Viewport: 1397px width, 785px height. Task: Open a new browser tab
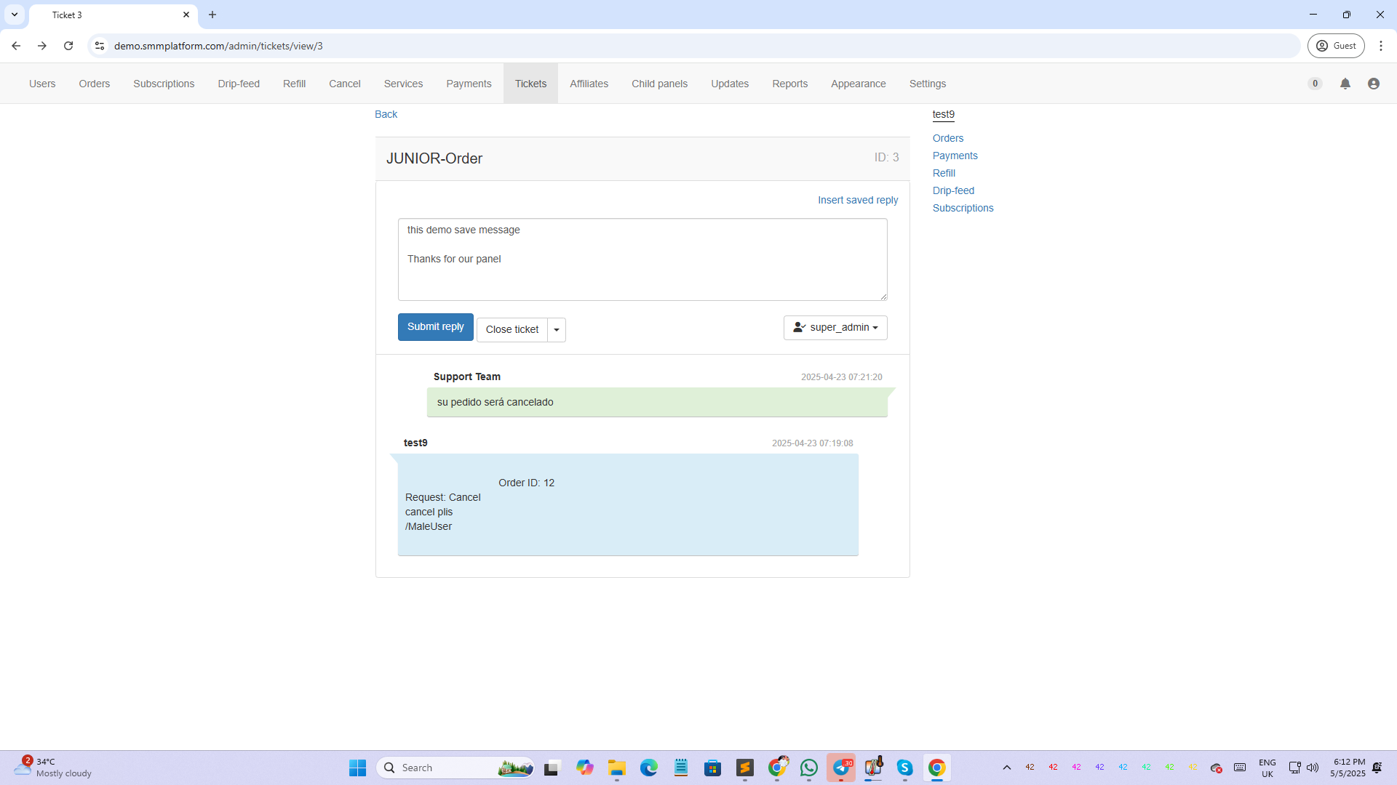click(212, 15)
